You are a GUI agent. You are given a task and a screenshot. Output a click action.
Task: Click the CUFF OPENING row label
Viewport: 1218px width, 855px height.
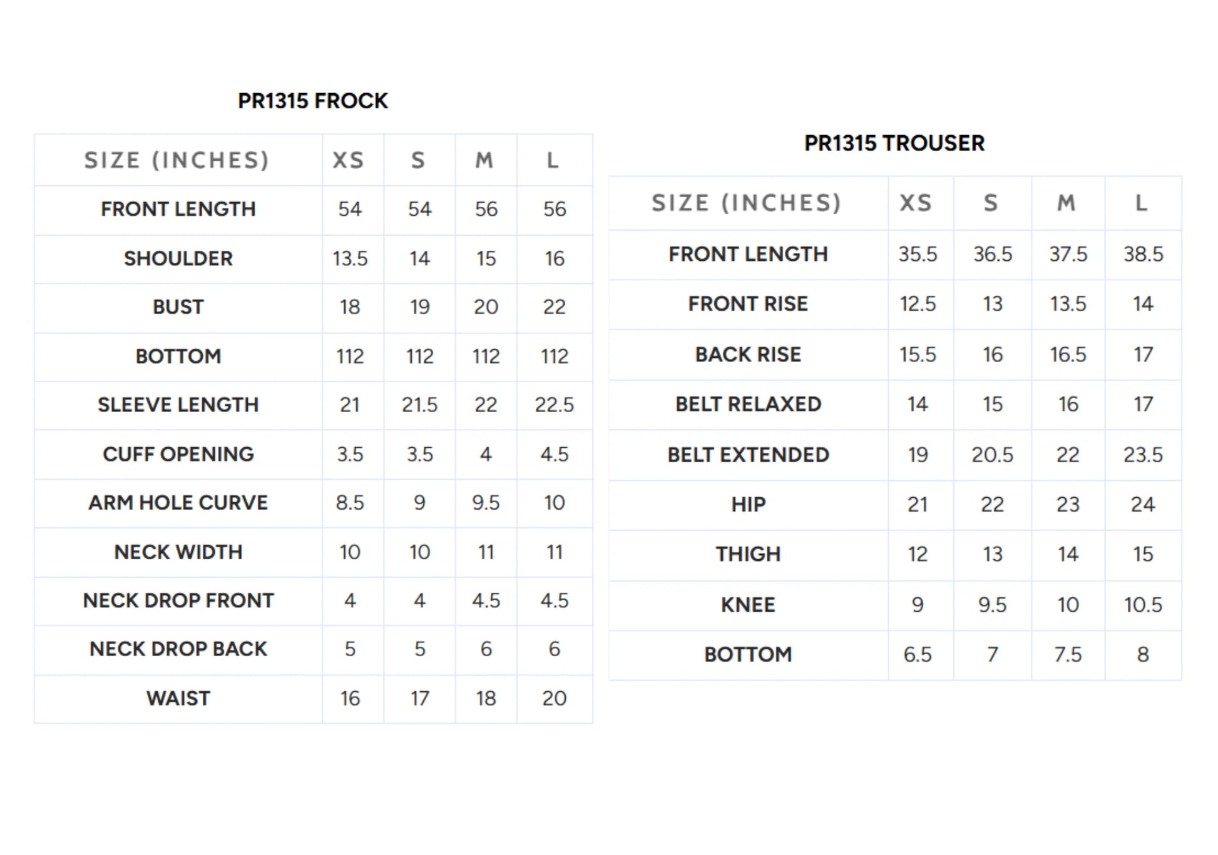tap(178, 454)
